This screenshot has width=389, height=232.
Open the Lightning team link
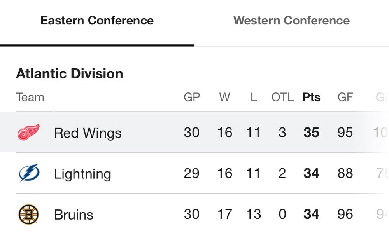(x=82, y=174)
